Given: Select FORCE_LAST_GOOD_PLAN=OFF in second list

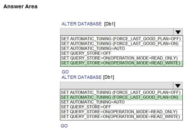Looking at the screenshot, I should click(x=121, y=93).
